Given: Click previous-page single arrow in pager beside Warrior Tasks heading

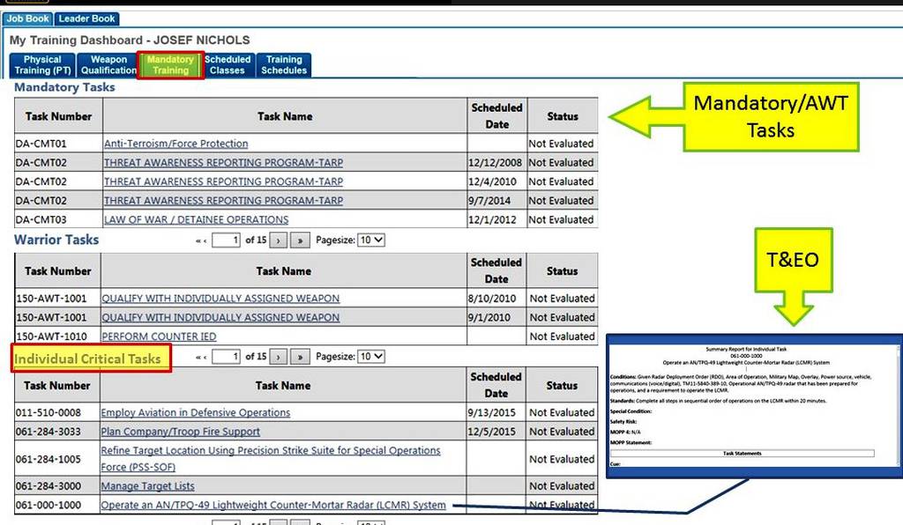Looking at the screenshot, I should coord(205,241).
